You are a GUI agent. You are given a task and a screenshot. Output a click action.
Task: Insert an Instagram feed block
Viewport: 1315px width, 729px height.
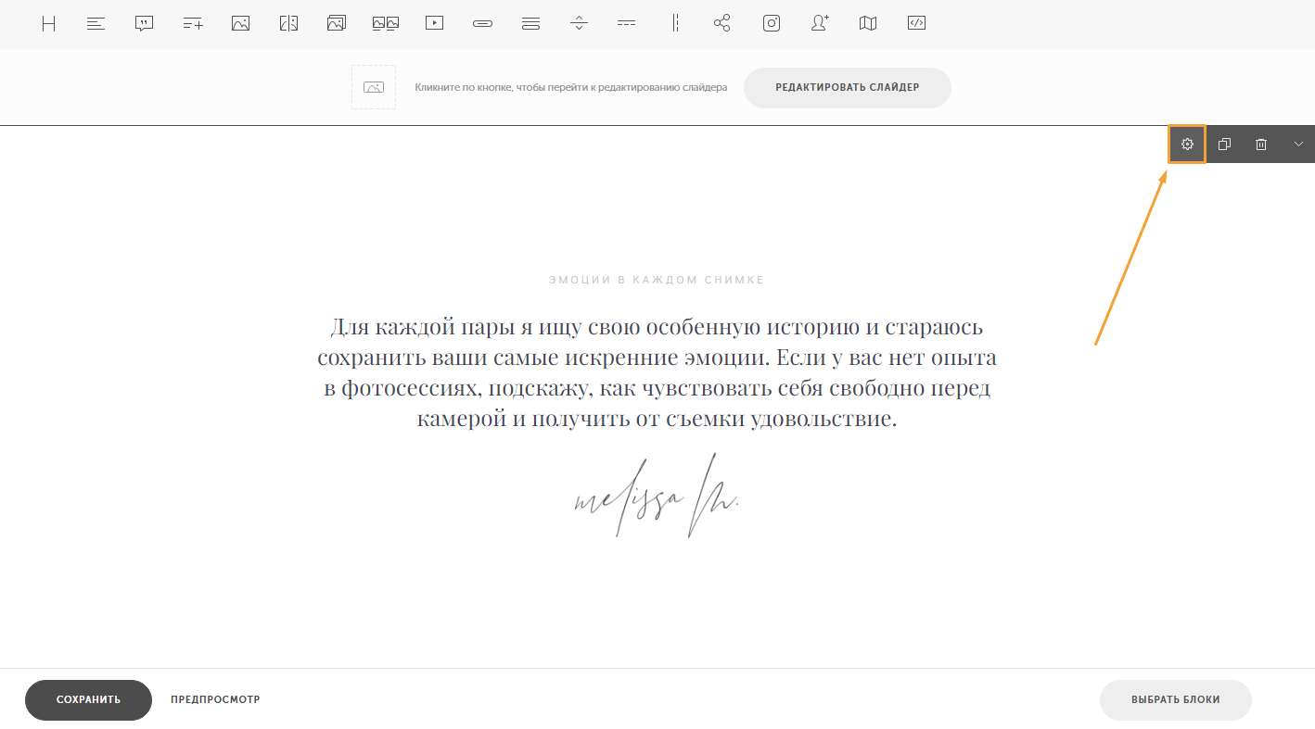coord(772,24)
